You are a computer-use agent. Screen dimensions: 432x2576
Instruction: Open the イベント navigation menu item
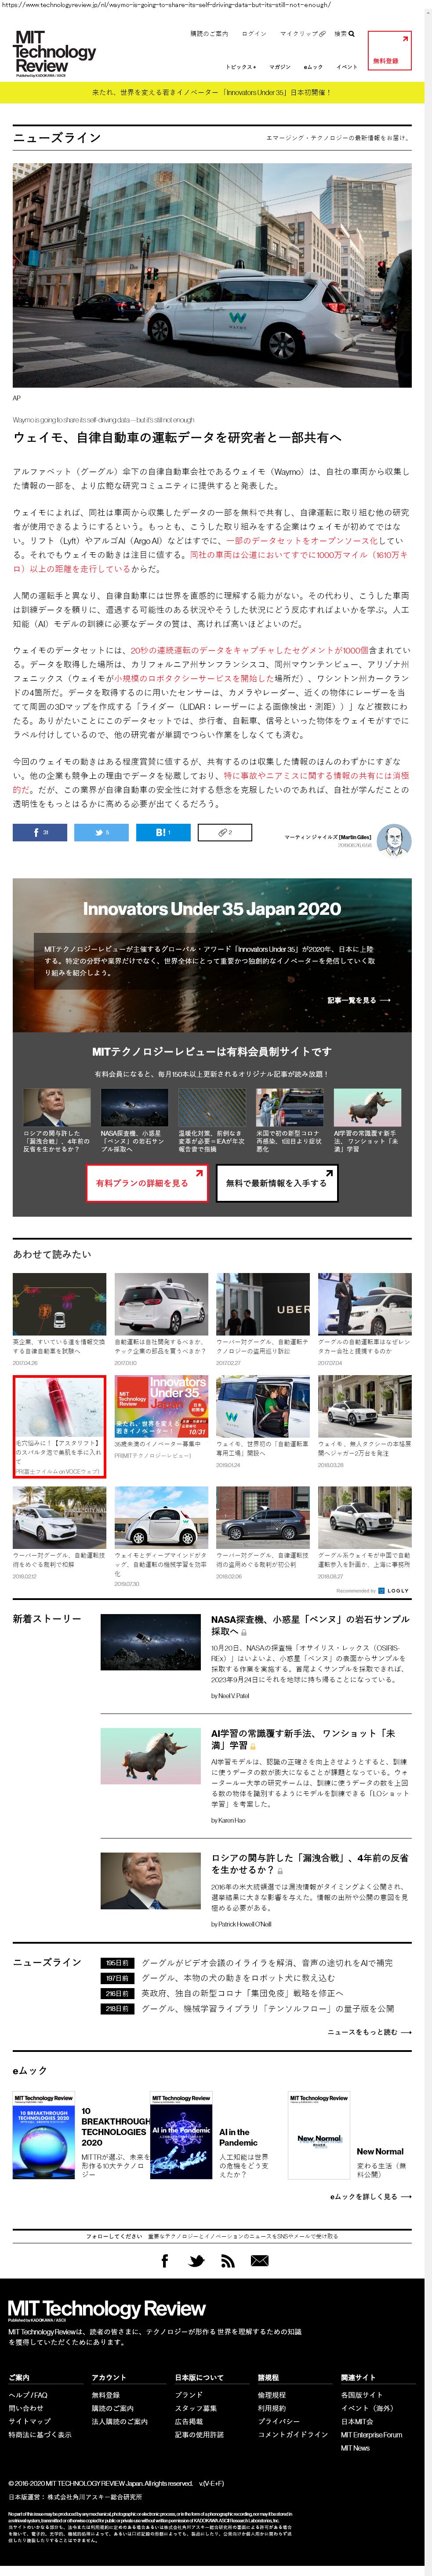coord(346,67)
